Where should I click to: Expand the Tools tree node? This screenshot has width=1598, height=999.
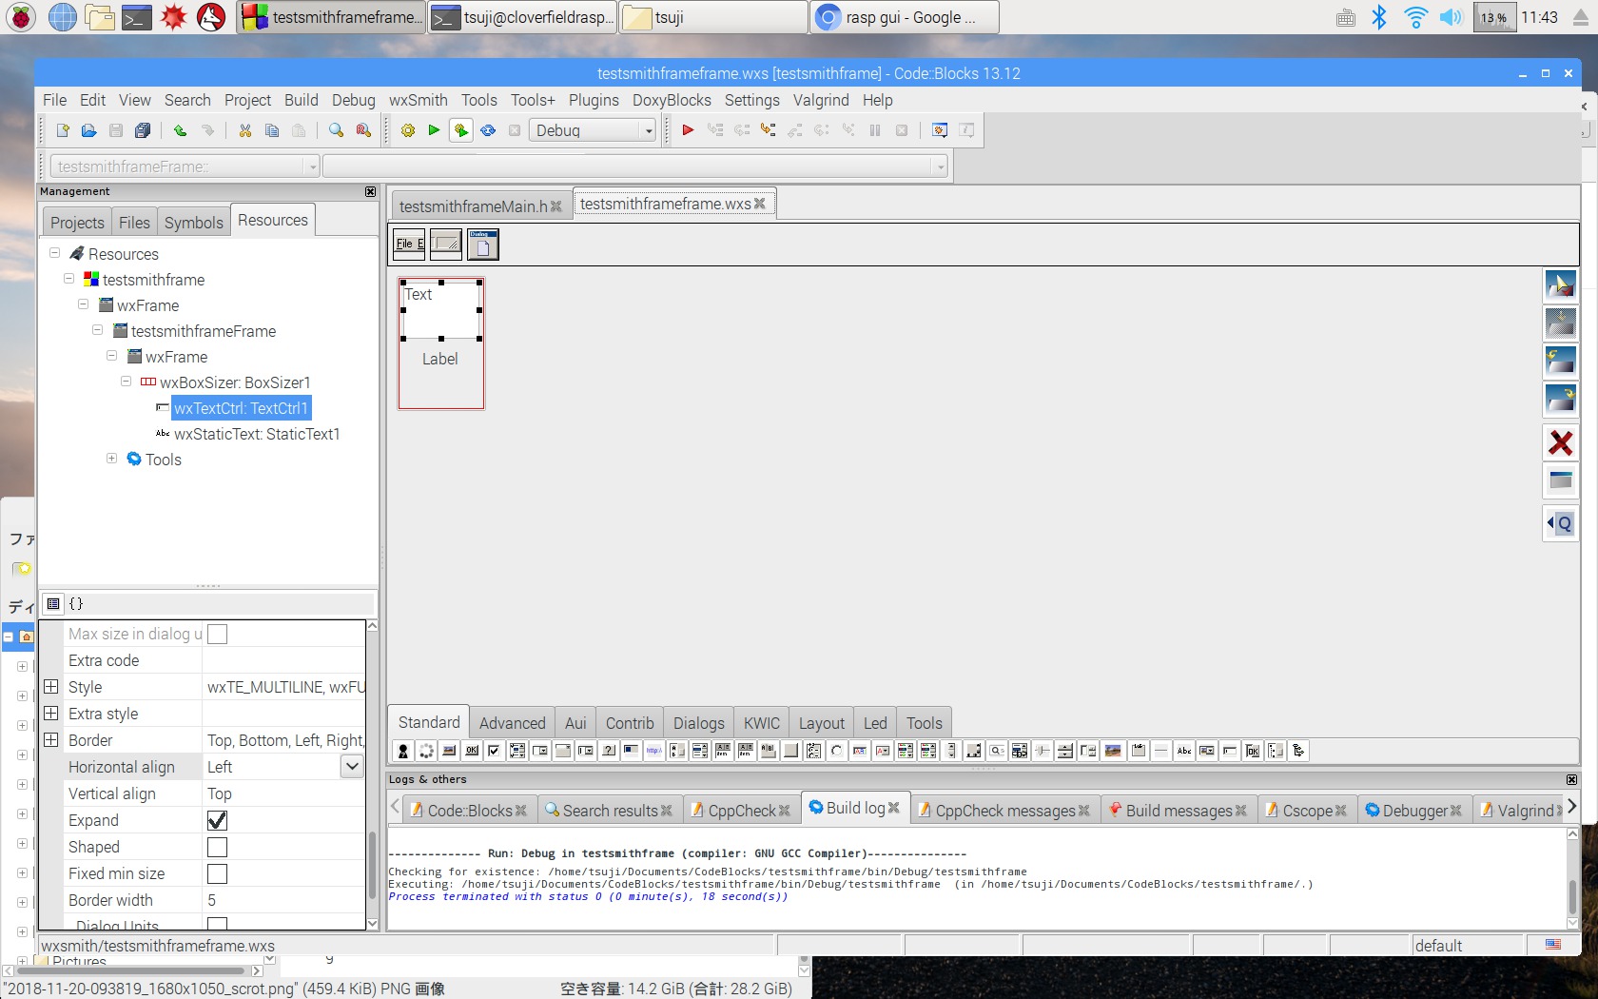pos(112,459)
